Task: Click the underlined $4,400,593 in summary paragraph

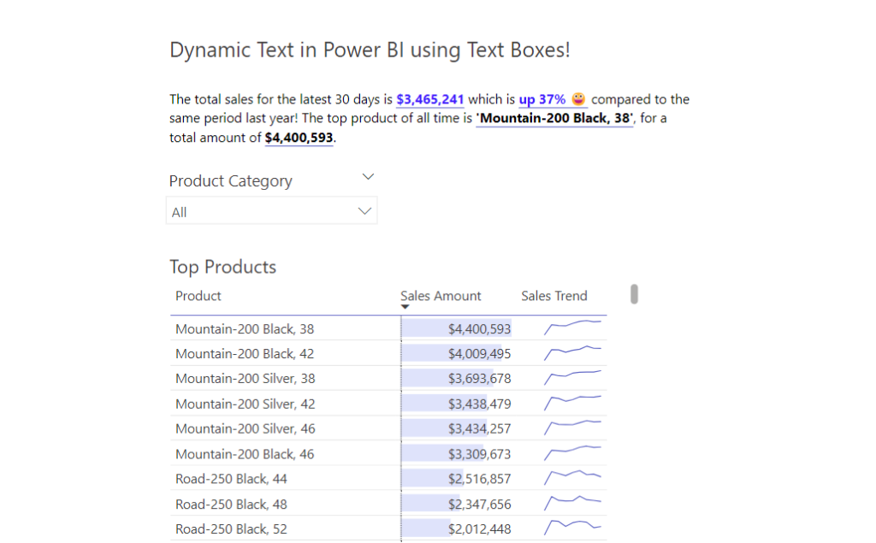Action: click(299, 137)
